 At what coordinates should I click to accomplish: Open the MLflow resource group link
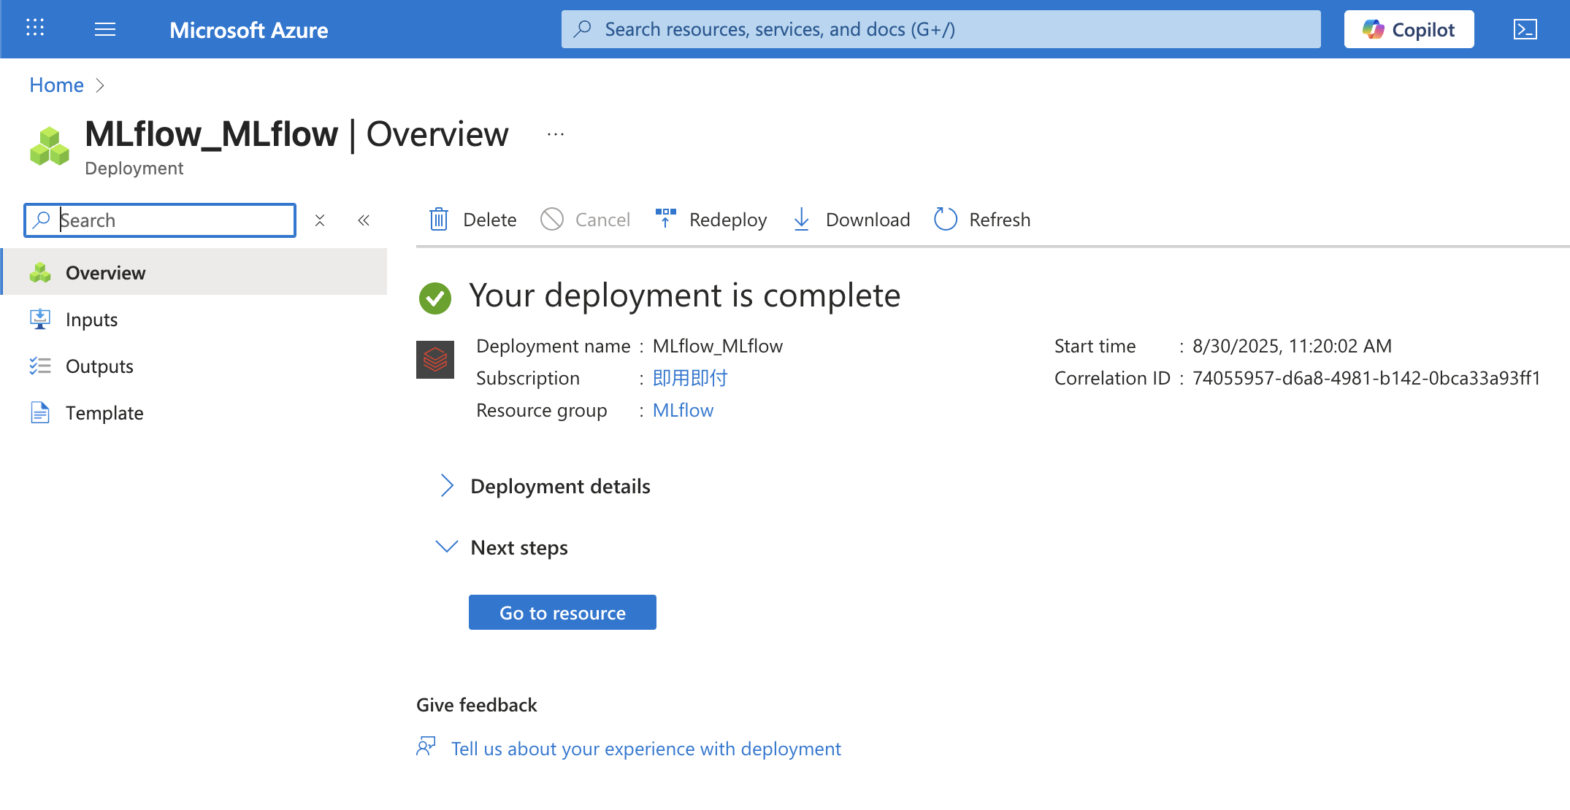tap(683, 410)
